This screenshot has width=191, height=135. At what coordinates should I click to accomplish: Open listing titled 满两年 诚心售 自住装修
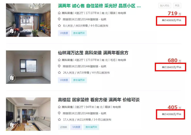point(99,6)
